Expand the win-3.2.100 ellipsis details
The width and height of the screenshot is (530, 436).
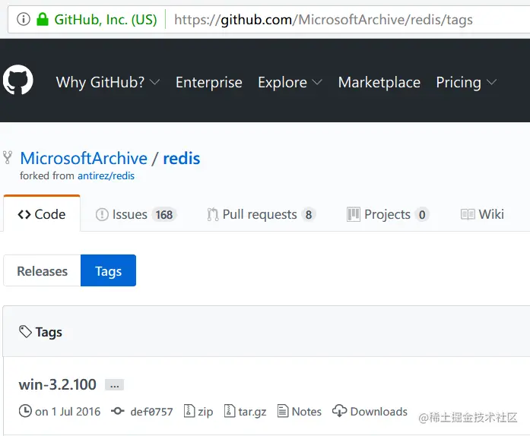pyautogui.click(x=114, y=385)
